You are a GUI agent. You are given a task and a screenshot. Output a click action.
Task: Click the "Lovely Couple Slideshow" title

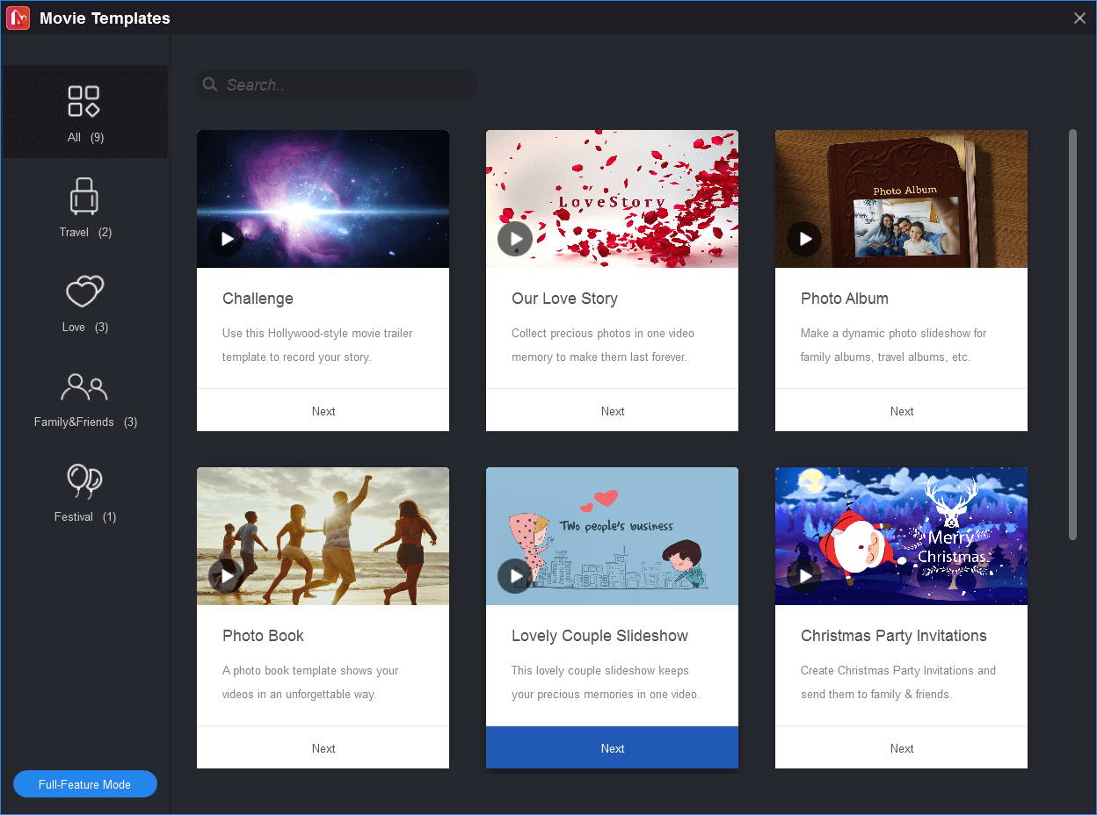point(599,636)
